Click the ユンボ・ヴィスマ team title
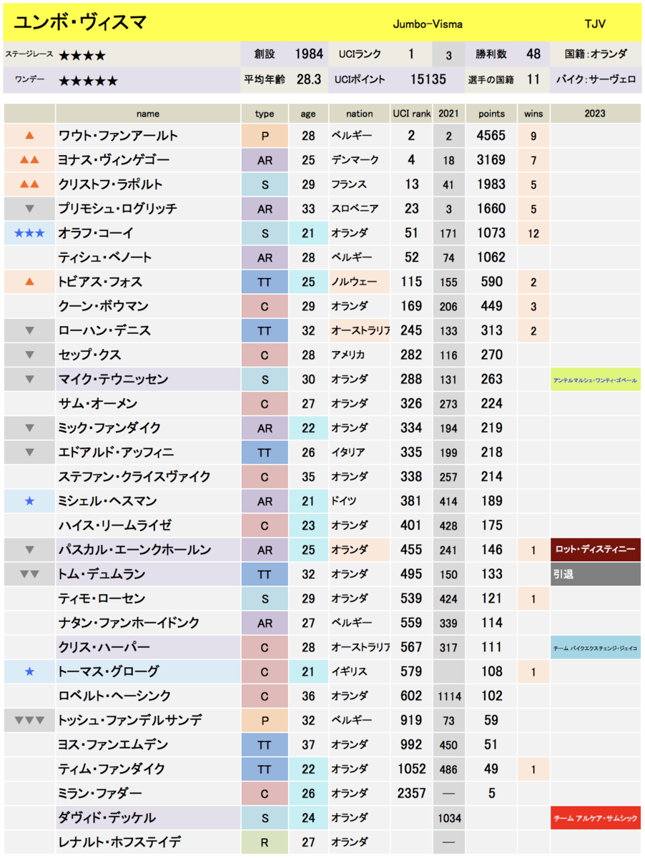 (x=80, y=23)
